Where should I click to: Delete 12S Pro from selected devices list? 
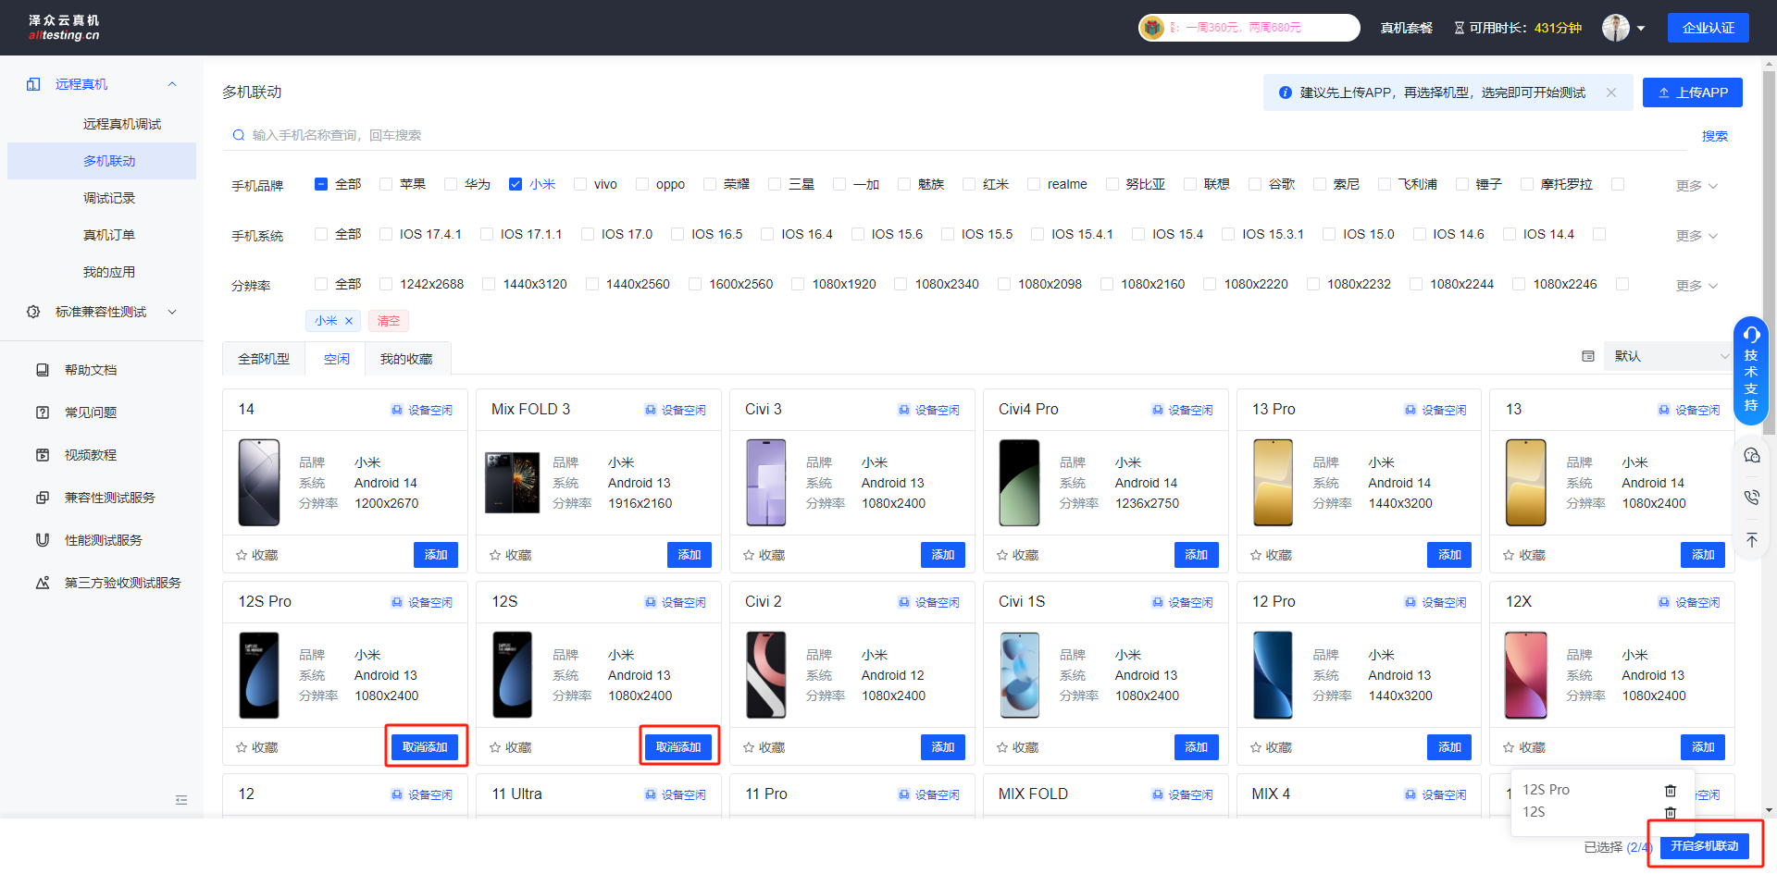click(x=1670, y=790)
